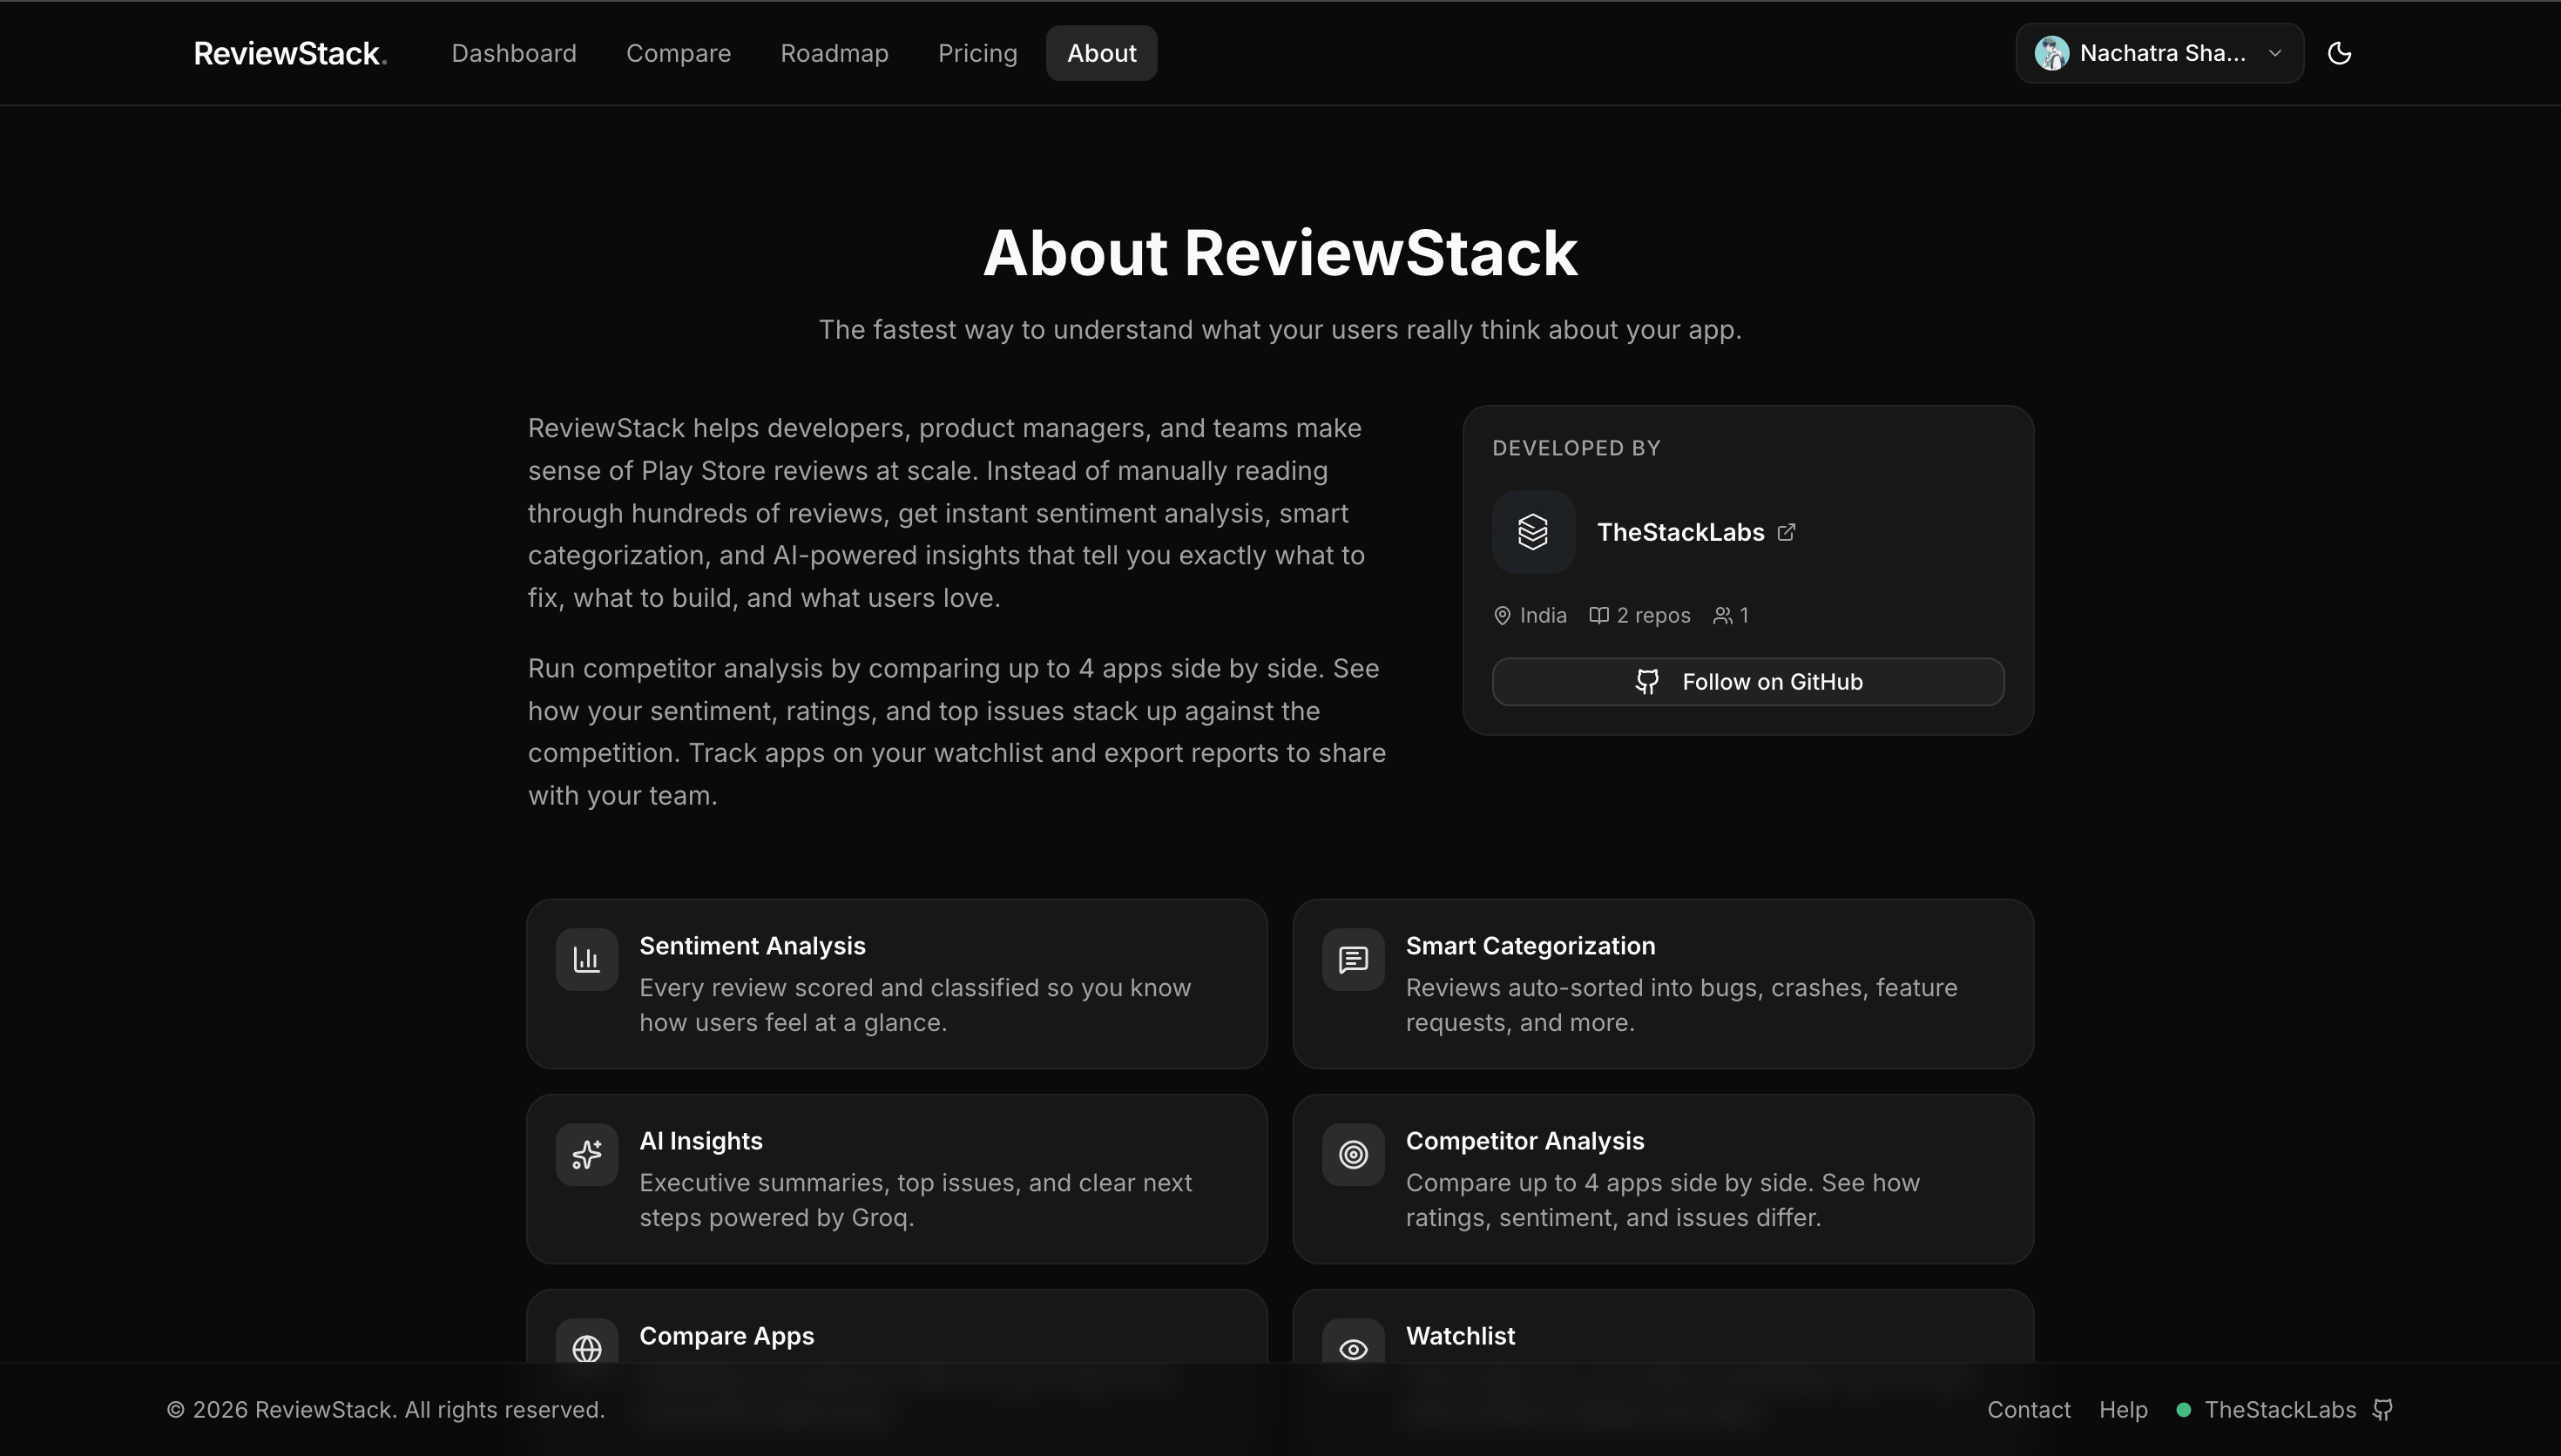Click the GitHub cat icon in follow button
The height and width of the screenshot is (1456, 2561).
point(1647,682)
